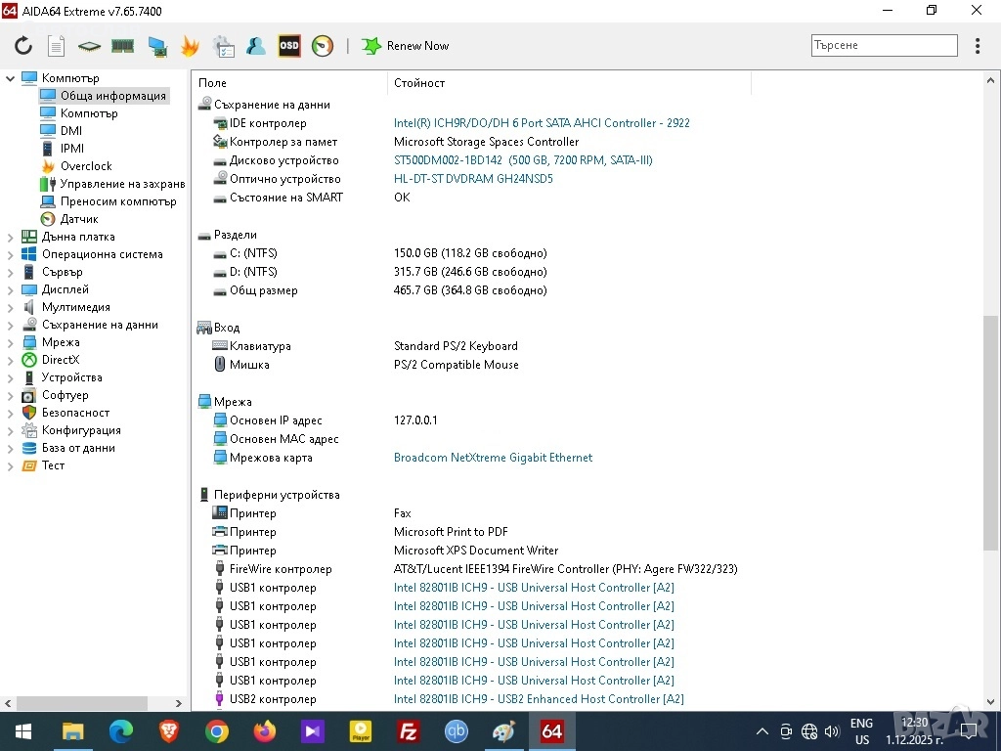Viewport: 1001px width, 751px height.
Task: Open the OSD panel toolbar icon
Action: (289, 46)
